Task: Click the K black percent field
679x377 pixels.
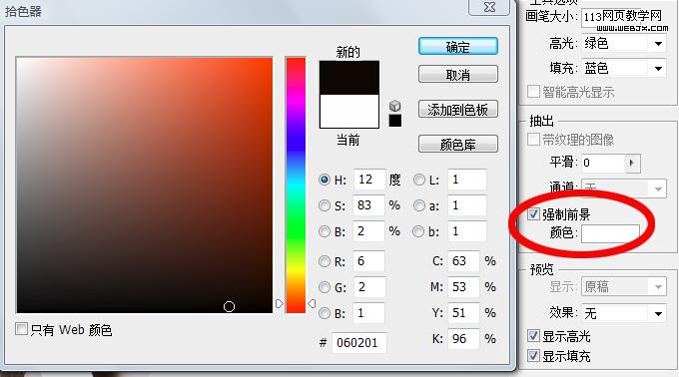Action: point(463,338)
